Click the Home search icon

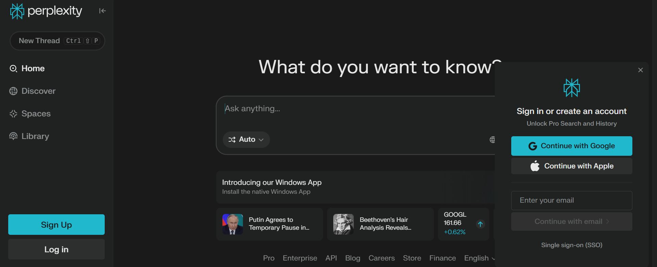point(13,68)
